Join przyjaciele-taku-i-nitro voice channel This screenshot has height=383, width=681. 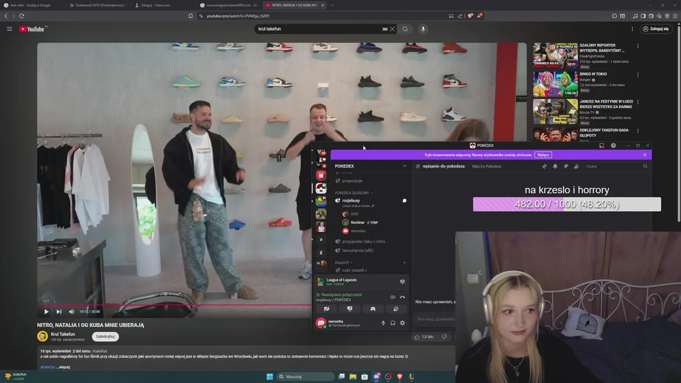(x=364, y=242)
